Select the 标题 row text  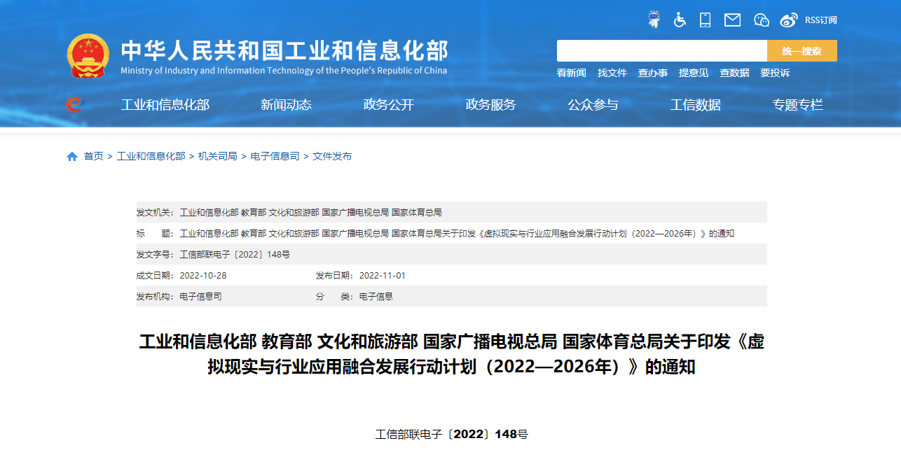tap(457, 234)
